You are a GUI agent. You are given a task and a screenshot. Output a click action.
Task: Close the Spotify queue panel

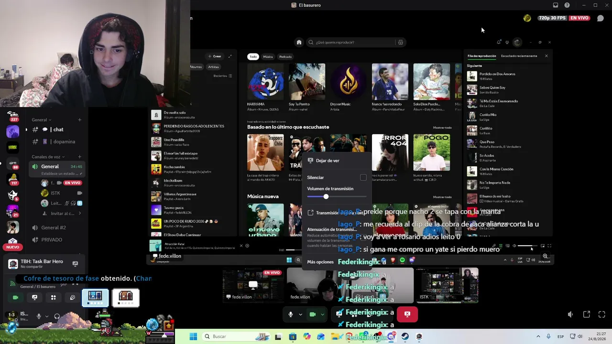tap(546, 56)
